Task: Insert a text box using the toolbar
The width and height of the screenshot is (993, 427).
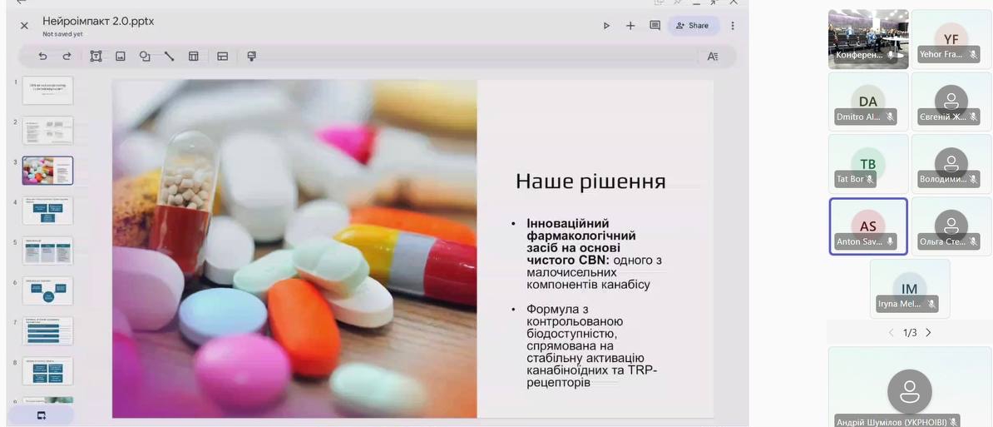Action: [x=96, y=57]
